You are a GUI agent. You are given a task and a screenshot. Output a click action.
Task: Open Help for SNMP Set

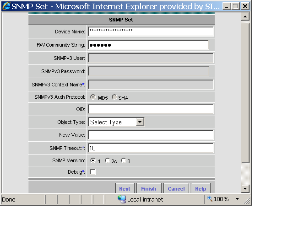pos(201,188)
